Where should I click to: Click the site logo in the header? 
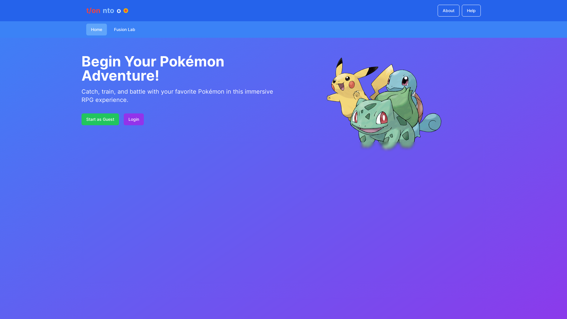click(107, 11)
